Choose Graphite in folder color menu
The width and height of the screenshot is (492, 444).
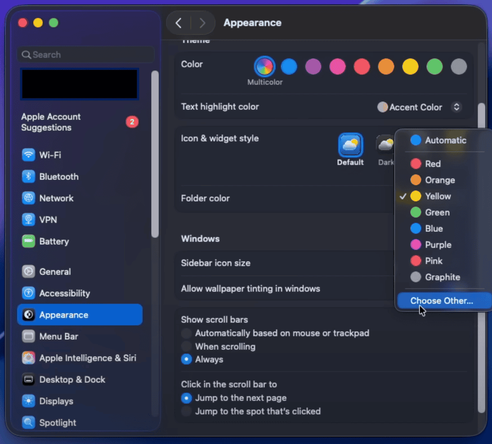(444, 277)
